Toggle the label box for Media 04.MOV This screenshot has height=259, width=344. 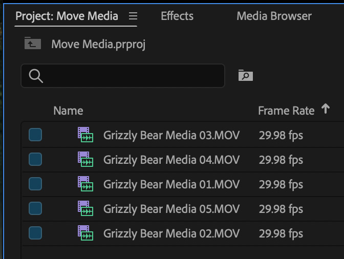point(35,160)
